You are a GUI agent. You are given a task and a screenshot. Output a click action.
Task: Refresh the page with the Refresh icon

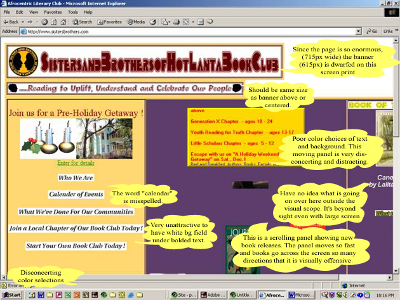pos(54,22)
